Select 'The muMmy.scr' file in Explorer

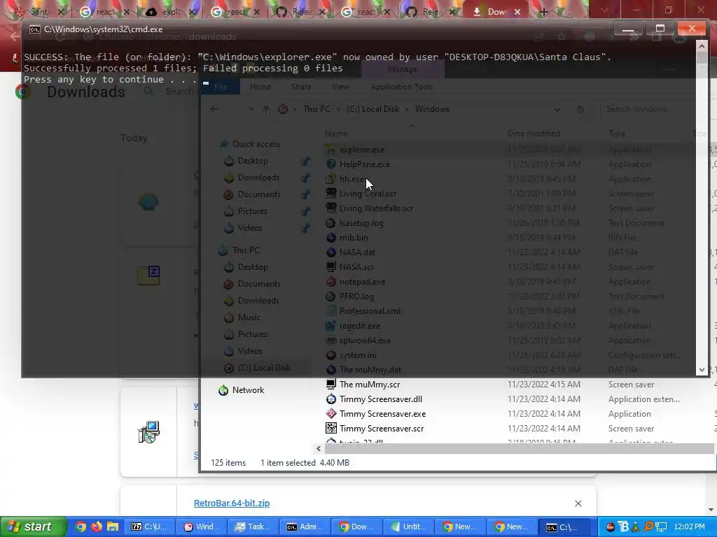[370, 385]
